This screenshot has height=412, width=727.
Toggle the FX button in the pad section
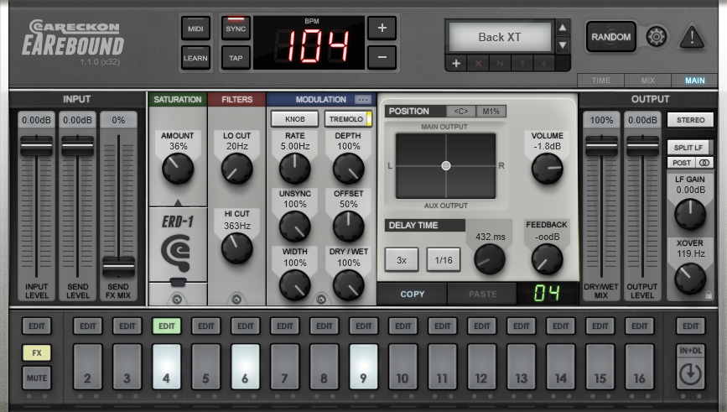37,353
